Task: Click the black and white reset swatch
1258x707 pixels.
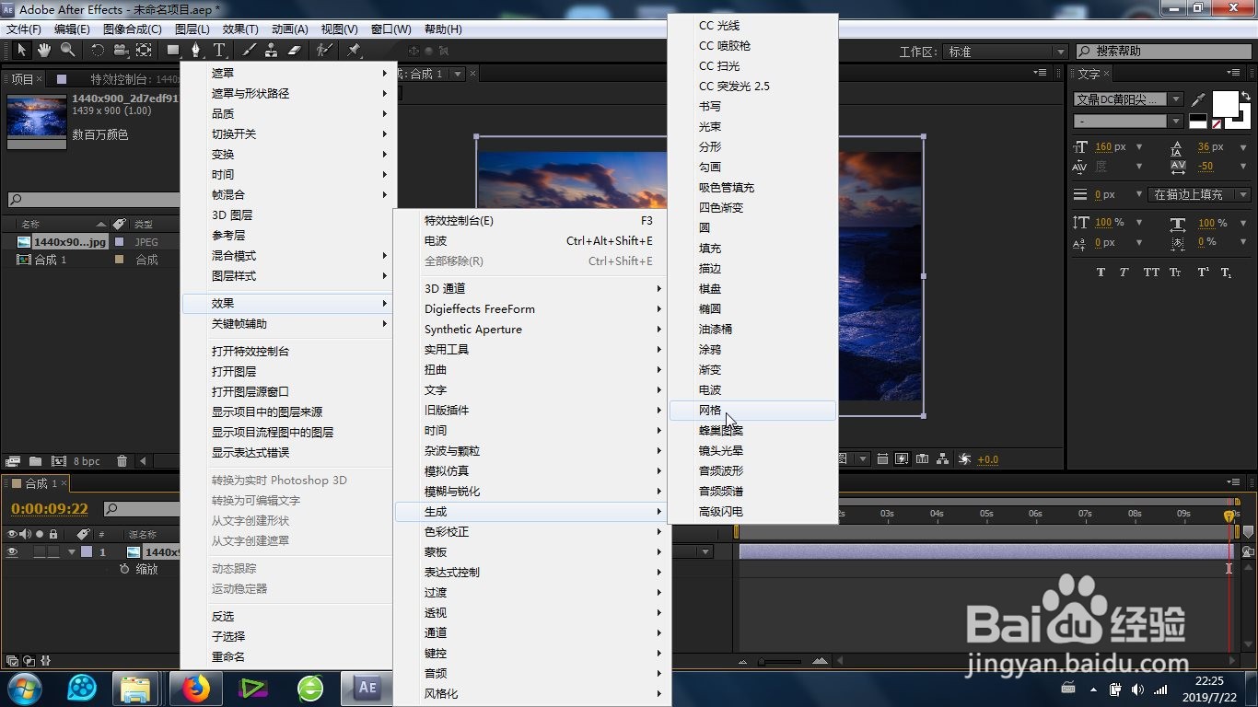Action: pyautogui.click(x=1198, y=121)
